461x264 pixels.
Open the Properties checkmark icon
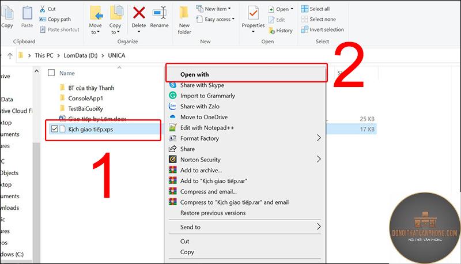click(253, 13)
